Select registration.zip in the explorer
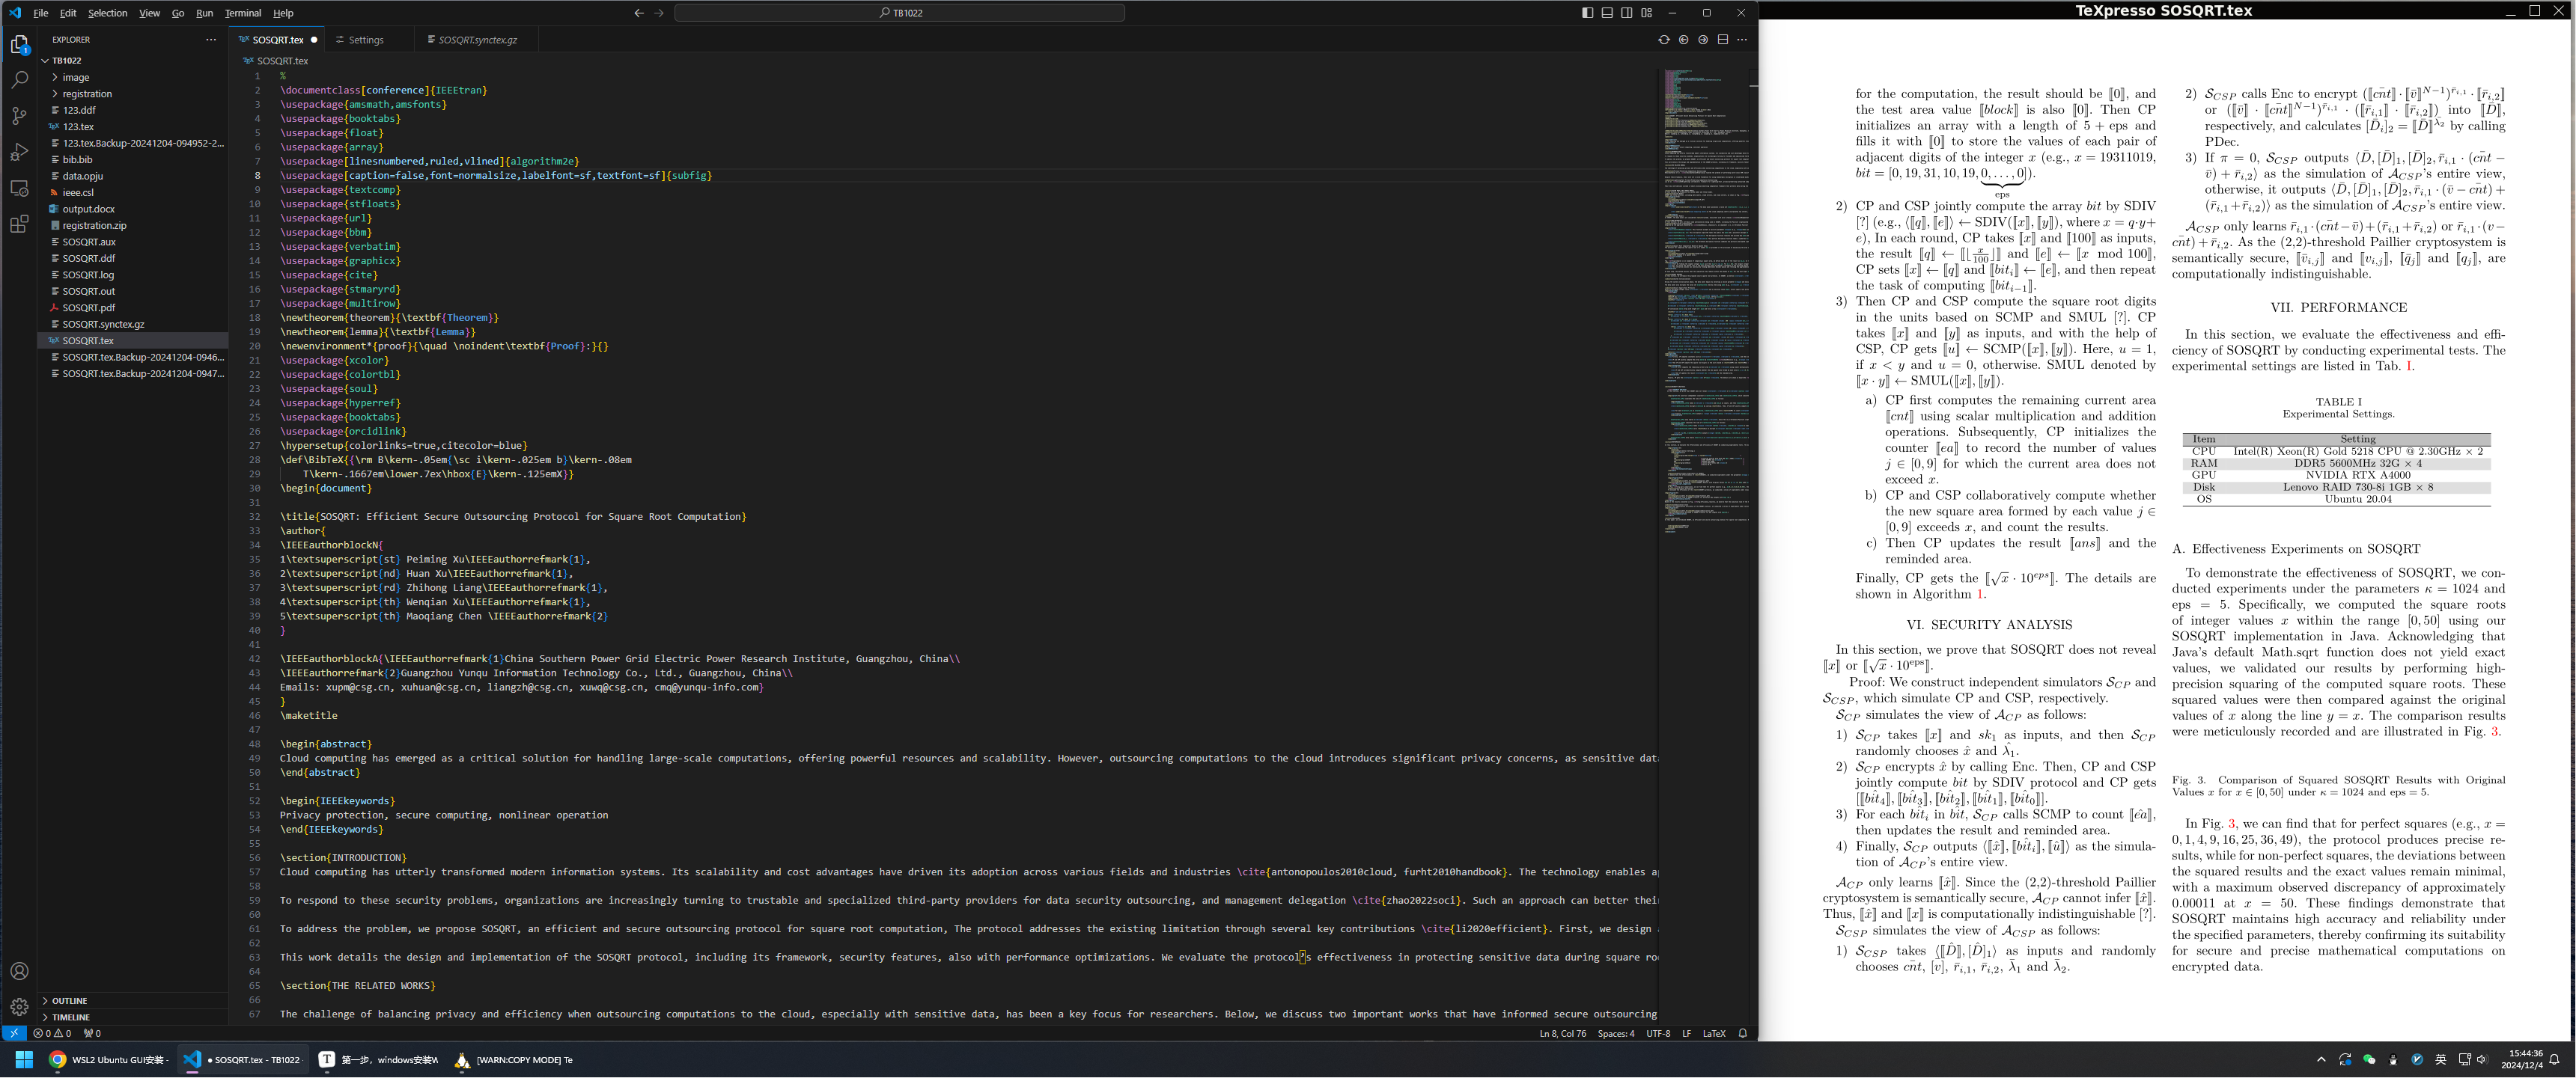Viewport: 2576px width, 1078px height. point(133,224)
